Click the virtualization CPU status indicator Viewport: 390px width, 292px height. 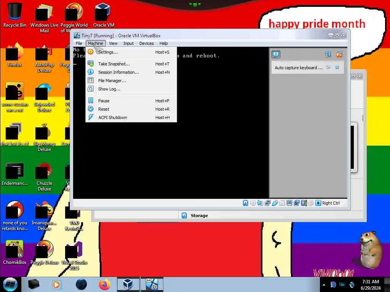click(x=304, y=203)
